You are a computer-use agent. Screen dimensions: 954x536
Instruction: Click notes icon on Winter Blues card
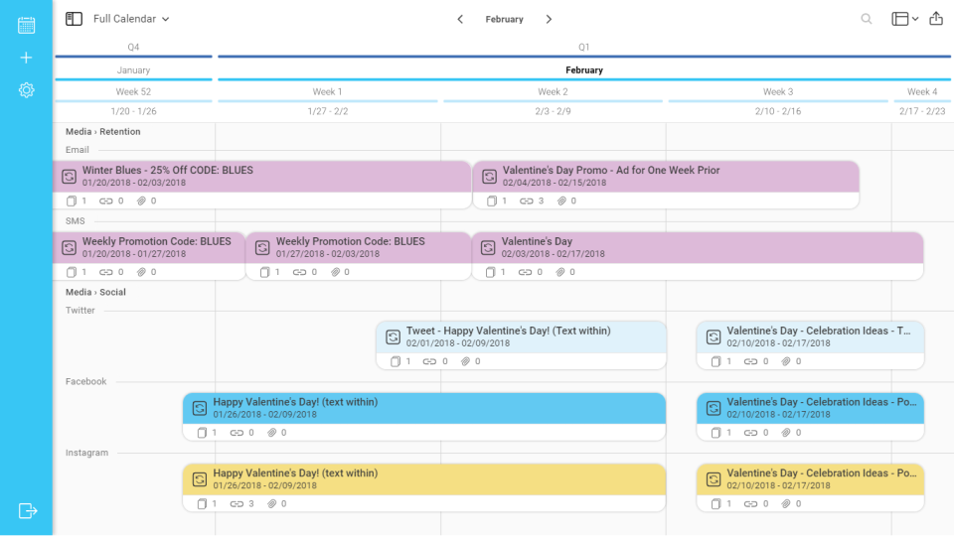[x=72, y=201]
